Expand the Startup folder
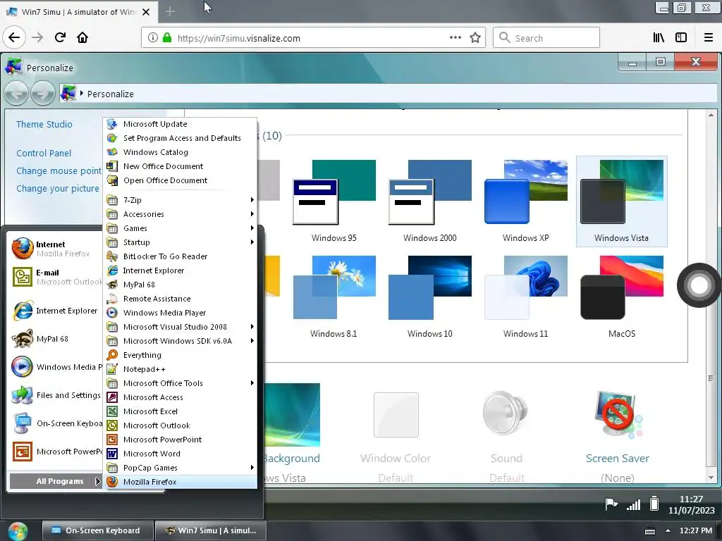This screenshot has height=541, width=722. click(180, 242)
